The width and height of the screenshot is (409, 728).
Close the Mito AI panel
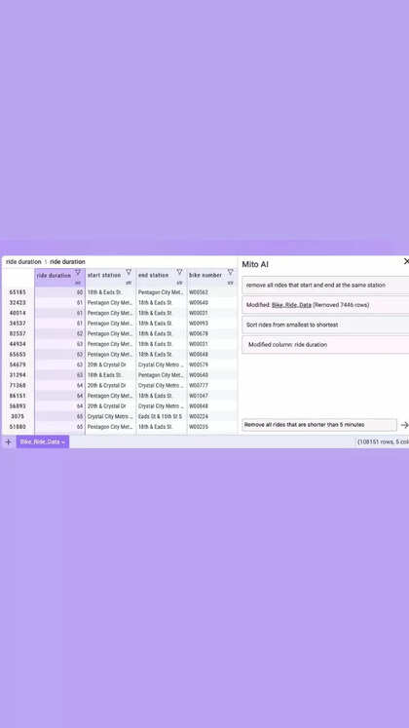406,262
